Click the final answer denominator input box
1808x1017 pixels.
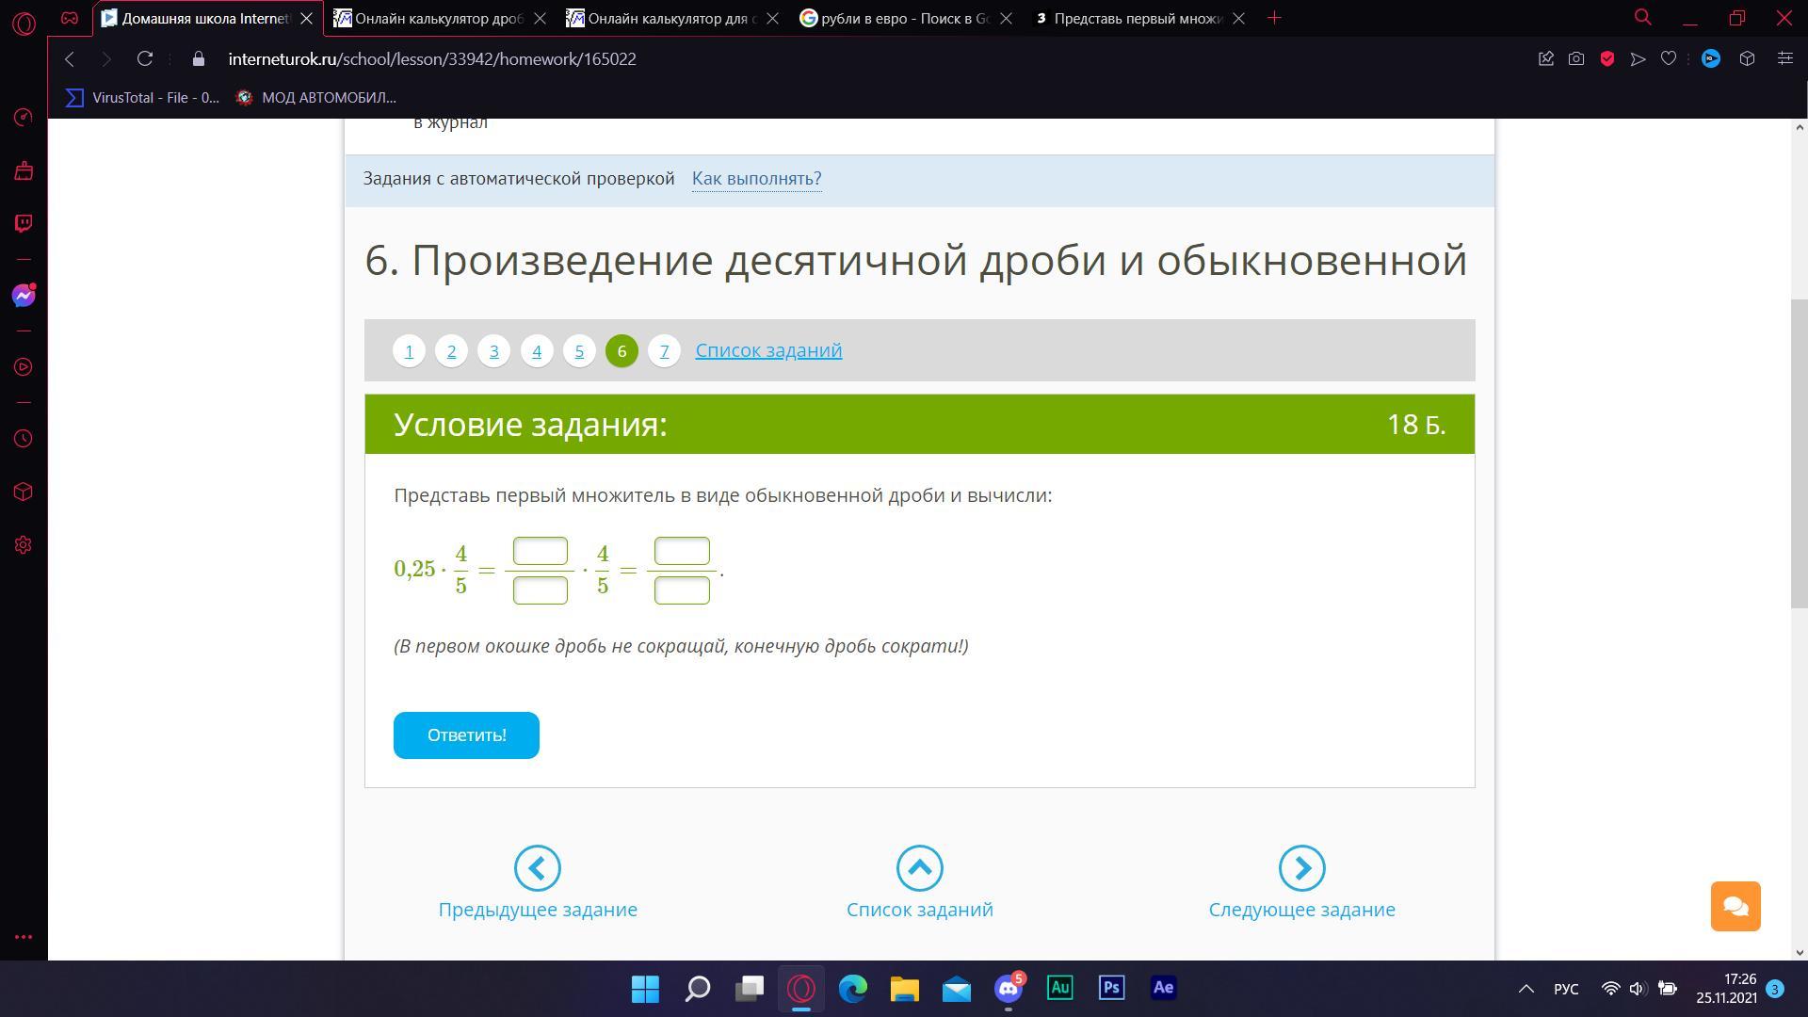click(682, 590)
